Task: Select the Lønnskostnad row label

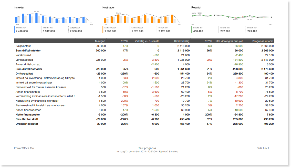Action: 24,60
